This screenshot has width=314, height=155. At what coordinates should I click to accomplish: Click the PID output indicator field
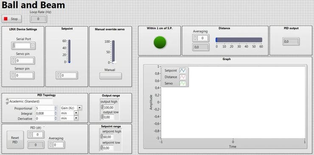291,42
